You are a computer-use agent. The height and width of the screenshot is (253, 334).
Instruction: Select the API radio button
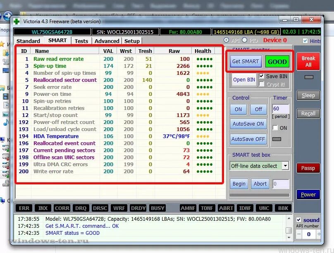(226, 40)
